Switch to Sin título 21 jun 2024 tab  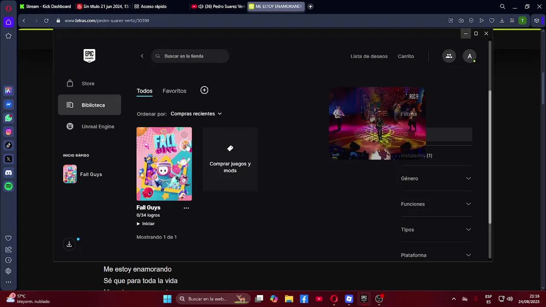pos(103,6)
